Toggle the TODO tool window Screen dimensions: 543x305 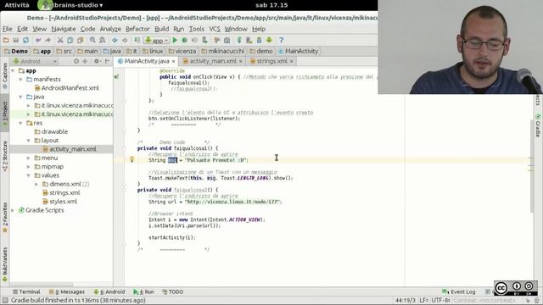172,291
